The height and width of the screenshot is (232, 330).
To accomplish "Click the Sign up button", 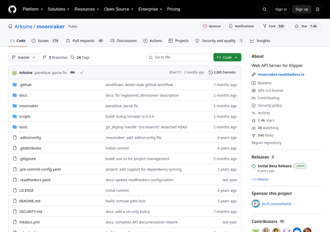I will coord(302,9).
